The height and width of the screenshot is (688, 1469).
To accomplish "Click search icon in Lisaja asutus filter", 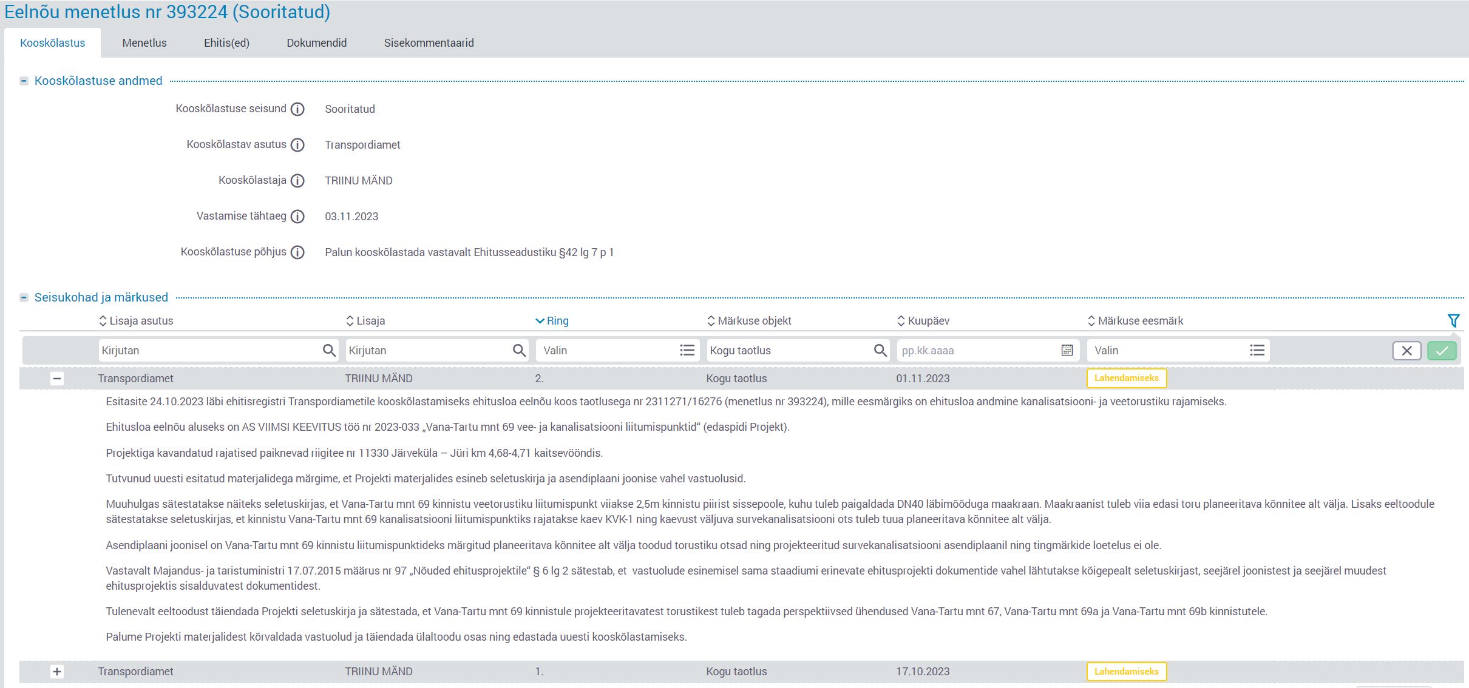I will [x=329, y=351].
